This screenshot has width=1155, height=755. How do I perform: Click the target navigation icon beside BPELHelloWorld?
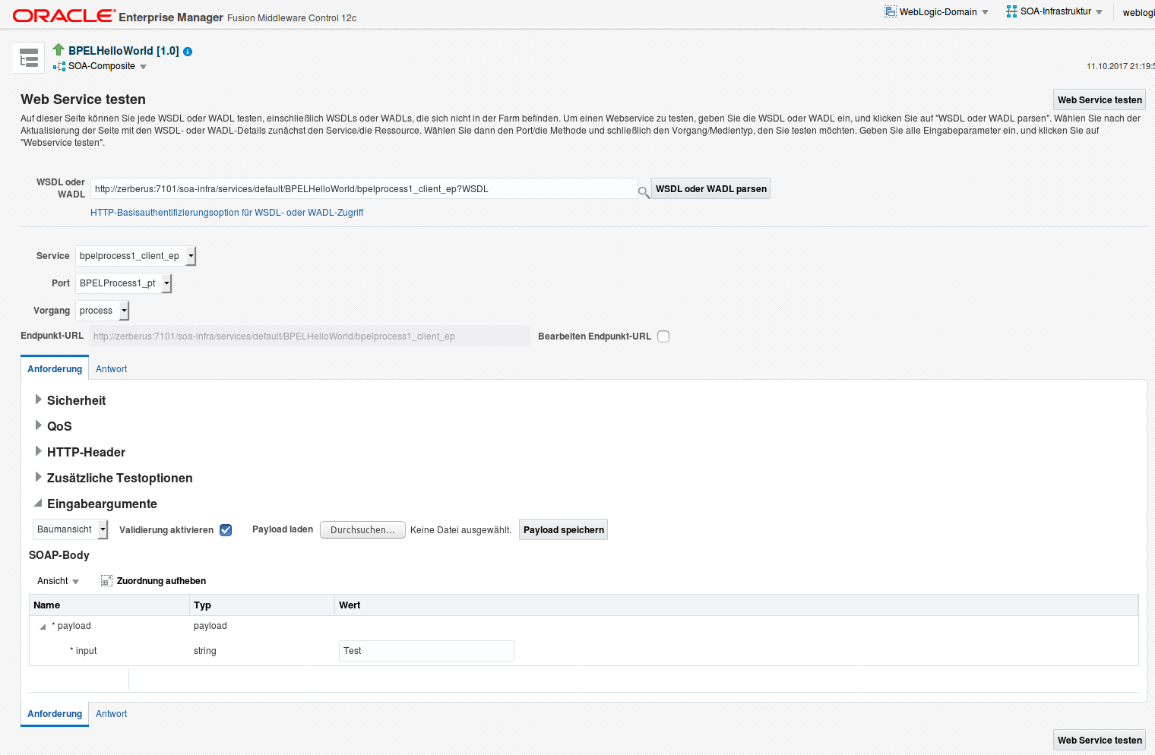(28, 58)
